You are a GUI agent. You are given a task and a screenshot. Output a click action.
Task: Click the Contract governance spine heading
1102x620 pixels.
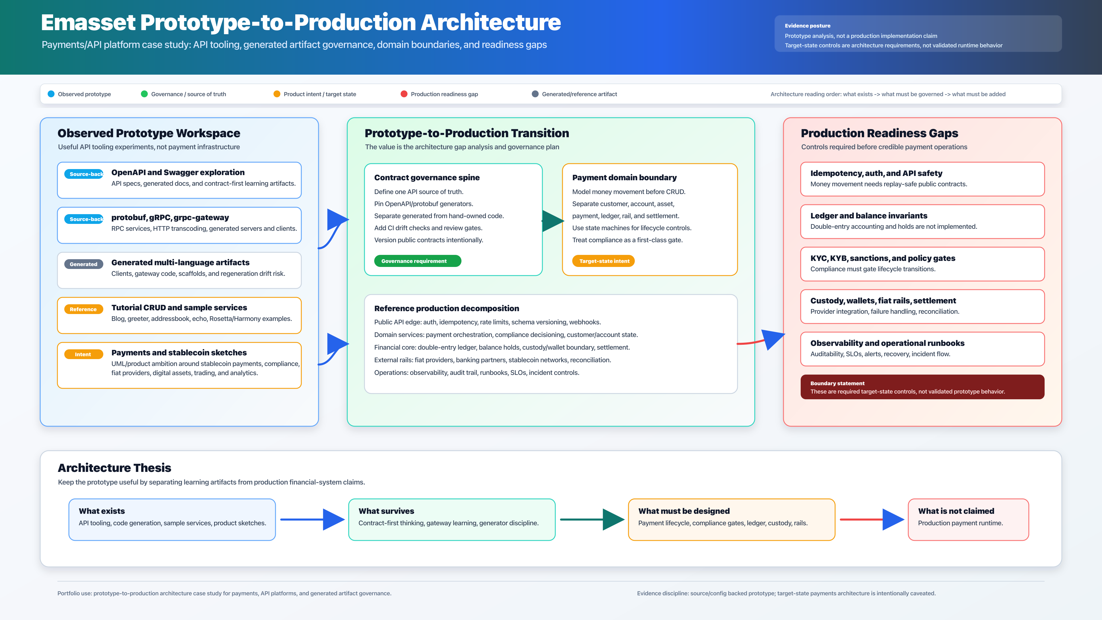(x=427, y=178)
